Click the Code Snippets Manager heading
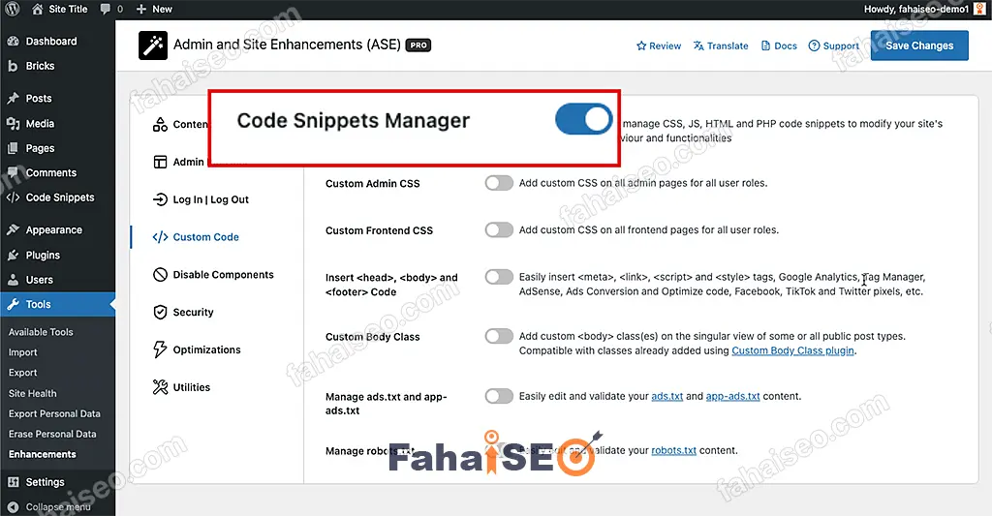The height and width of the screenshot is (516, 992). click(x=353, y=120)
